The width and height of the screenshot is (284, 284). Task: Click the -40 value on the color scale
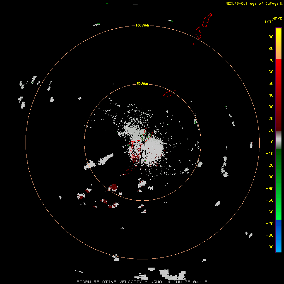[270, 189]
